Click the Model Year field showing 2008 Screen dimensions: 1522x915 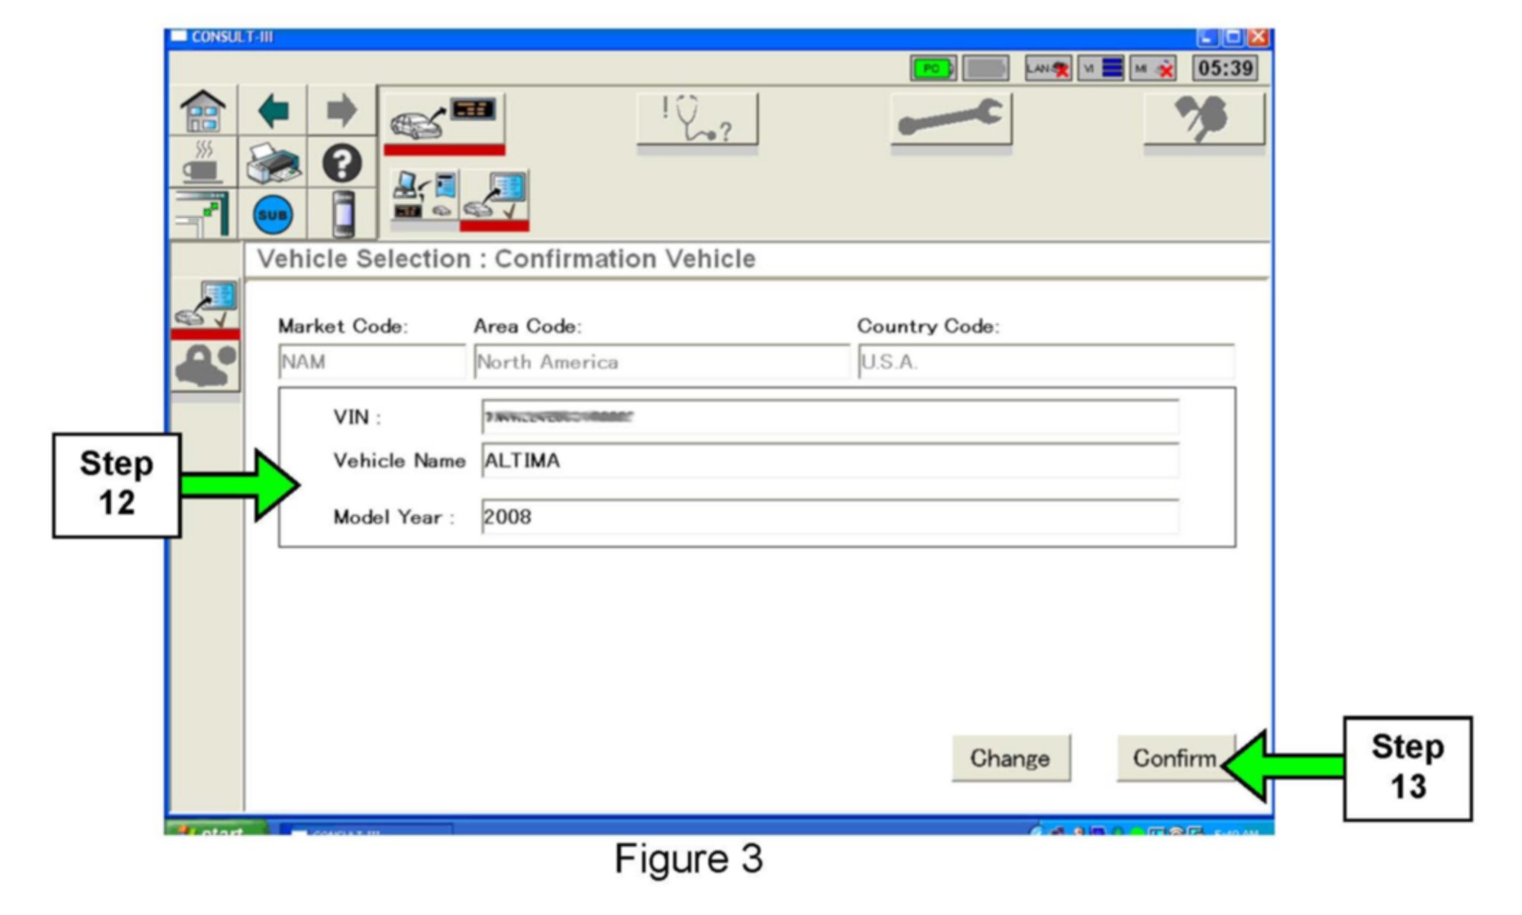[x=829, y=517]
